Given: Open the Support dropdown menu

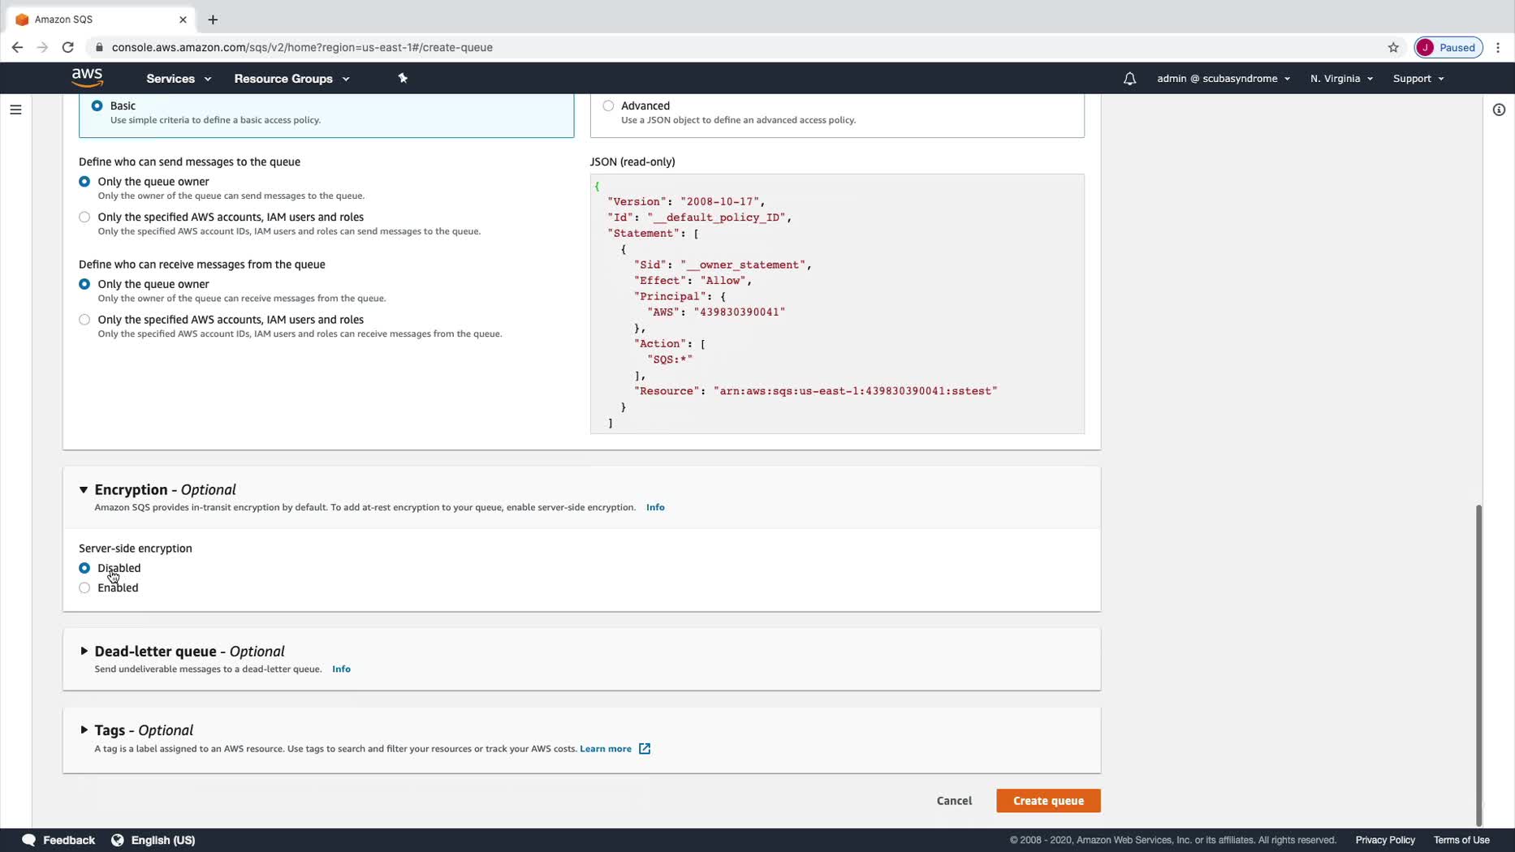Looking at the screenshot, I should click(1418, 79).
